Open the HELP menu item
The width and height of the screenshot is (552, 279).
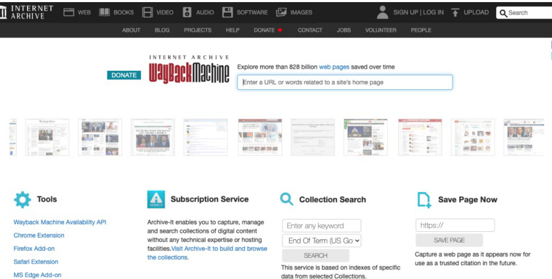[232, 30]
